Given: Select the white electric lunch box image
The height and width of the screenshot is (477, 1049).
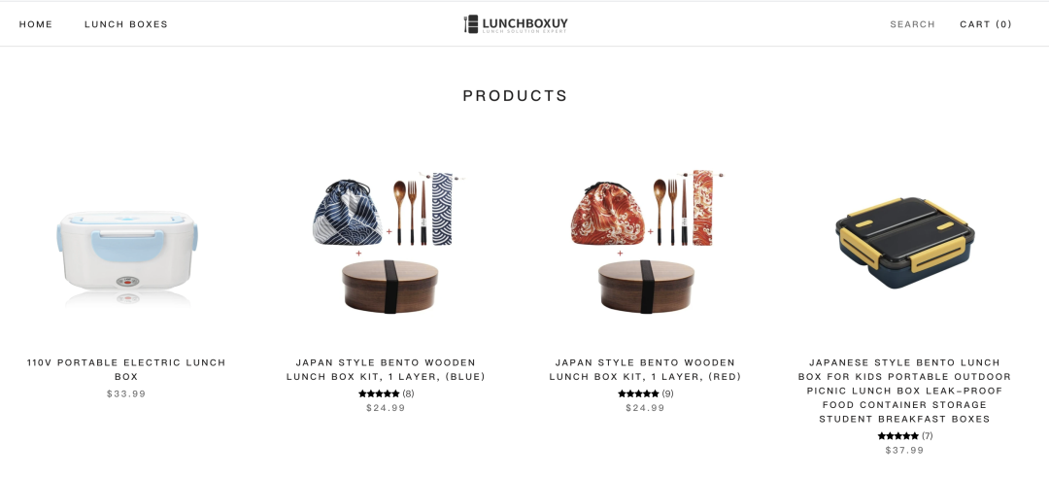Looking at the screenshot, I should point(126,256).
